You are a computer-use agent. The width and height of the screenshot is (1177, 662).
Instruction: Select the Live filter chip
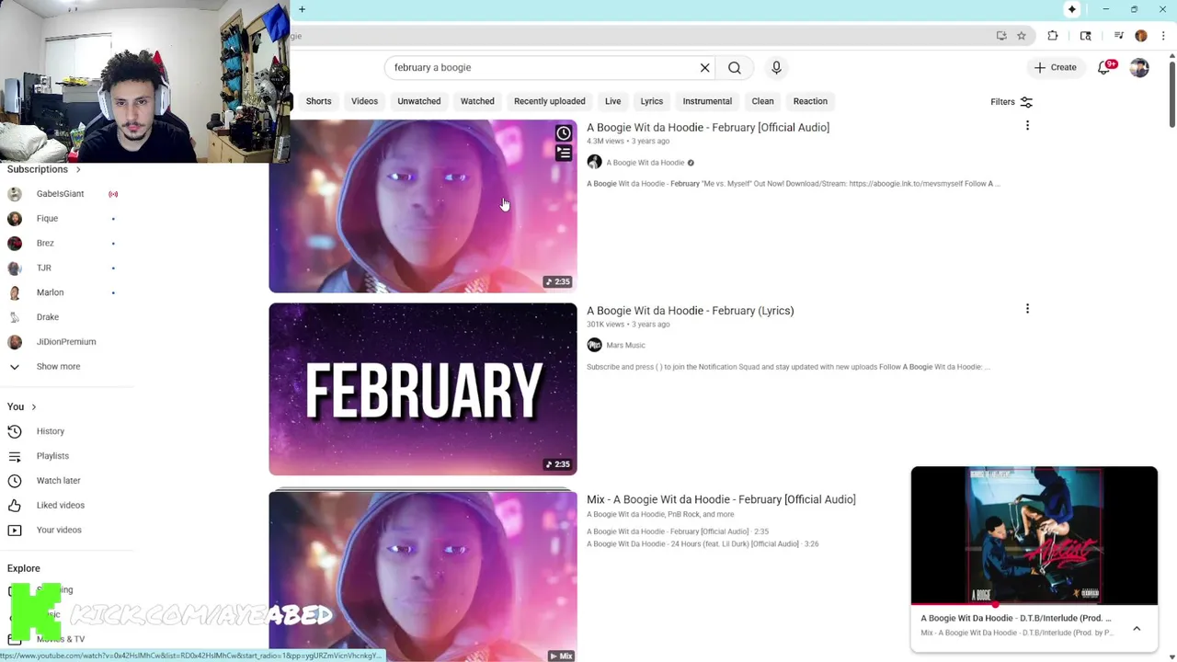612,101
